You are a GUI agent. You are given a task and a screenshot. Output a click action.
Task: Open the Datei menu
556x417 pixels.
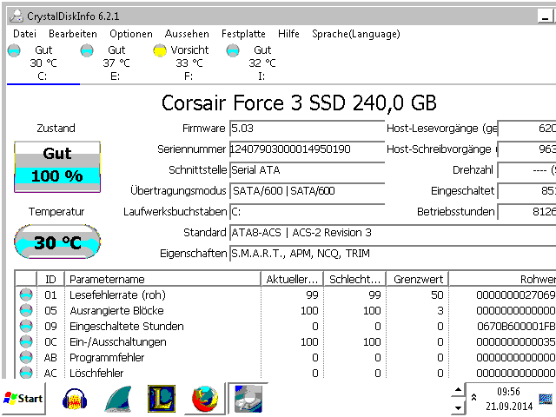tap(24, 34)
